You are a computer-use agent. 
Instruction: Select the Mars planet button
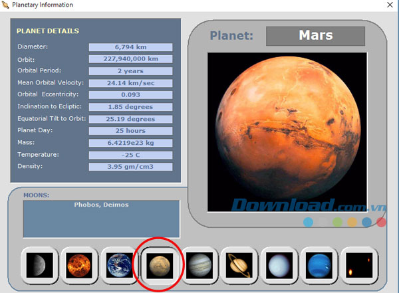click(x=160, y=265)
